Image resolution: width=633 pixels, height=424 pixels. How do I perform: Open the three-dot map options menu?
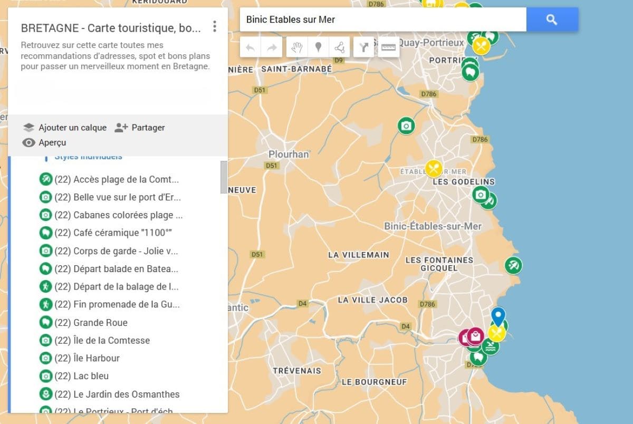tap(214, 26)
